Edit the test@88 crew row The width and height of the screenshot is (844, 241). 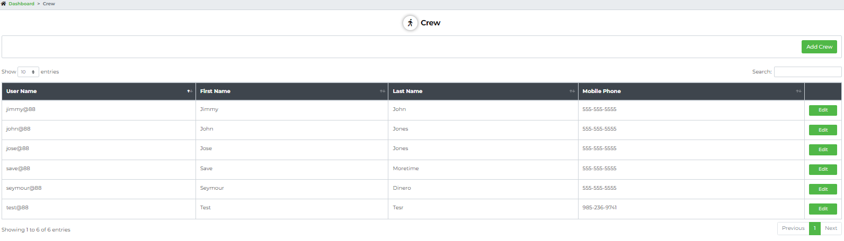tap(823, 209)
